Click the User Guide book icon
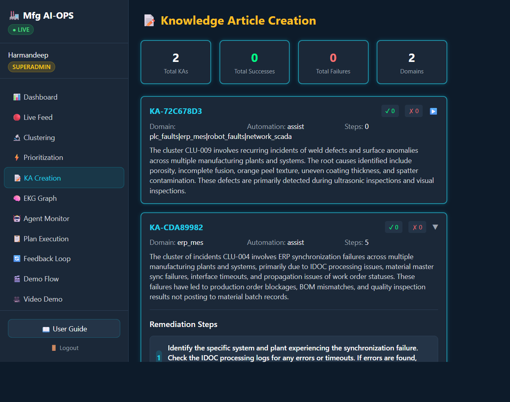510x402 pixels. 46,329
